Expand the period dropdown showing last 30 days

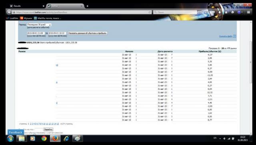pos(39,25)
